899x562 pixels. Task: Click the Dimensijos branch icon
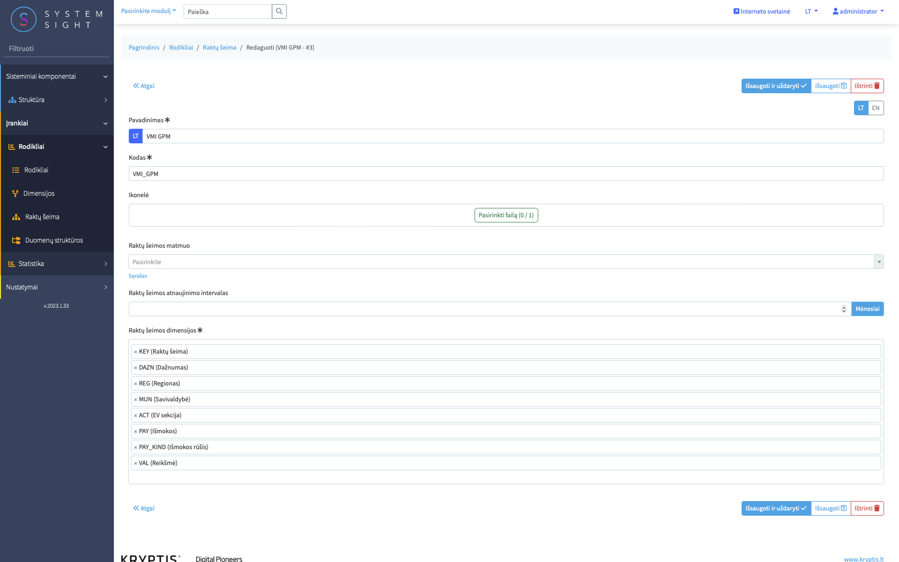15,193
